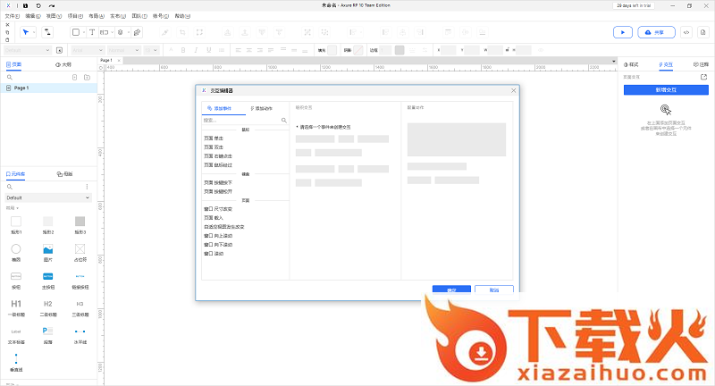Click the 新增交互 button
The image size is (715, 386).
[x=666, y=90]
